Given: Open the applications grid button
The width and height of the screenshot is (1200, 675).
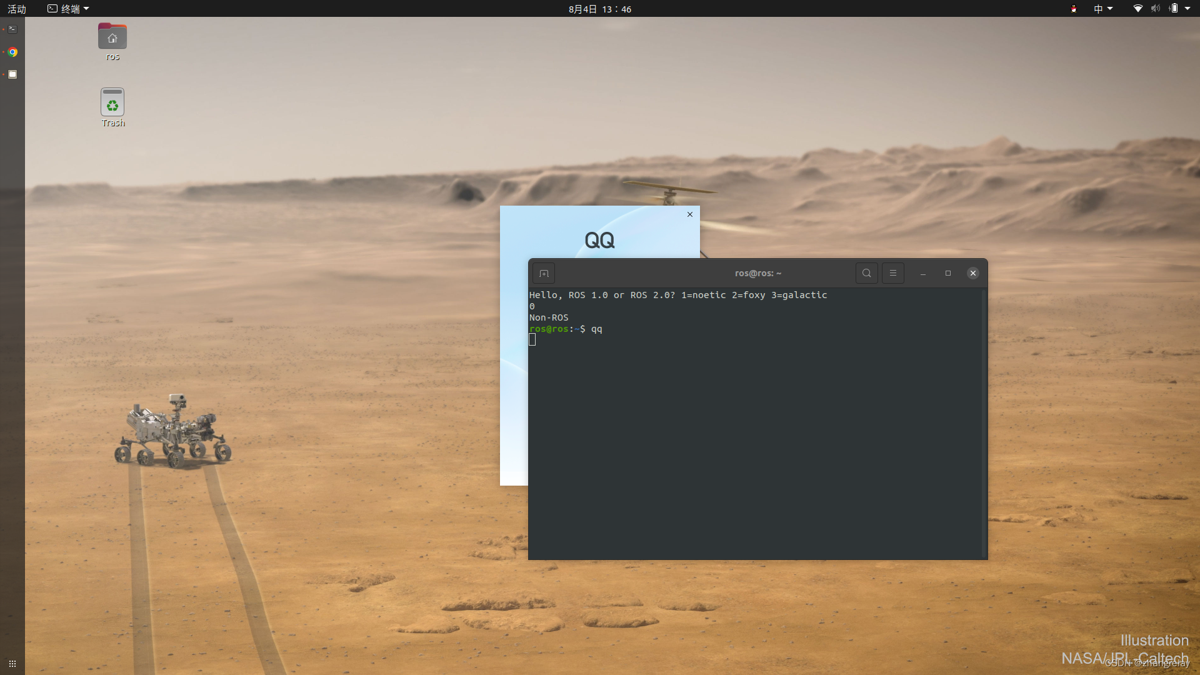Looking at the screenshot, I should coord(12,664).
